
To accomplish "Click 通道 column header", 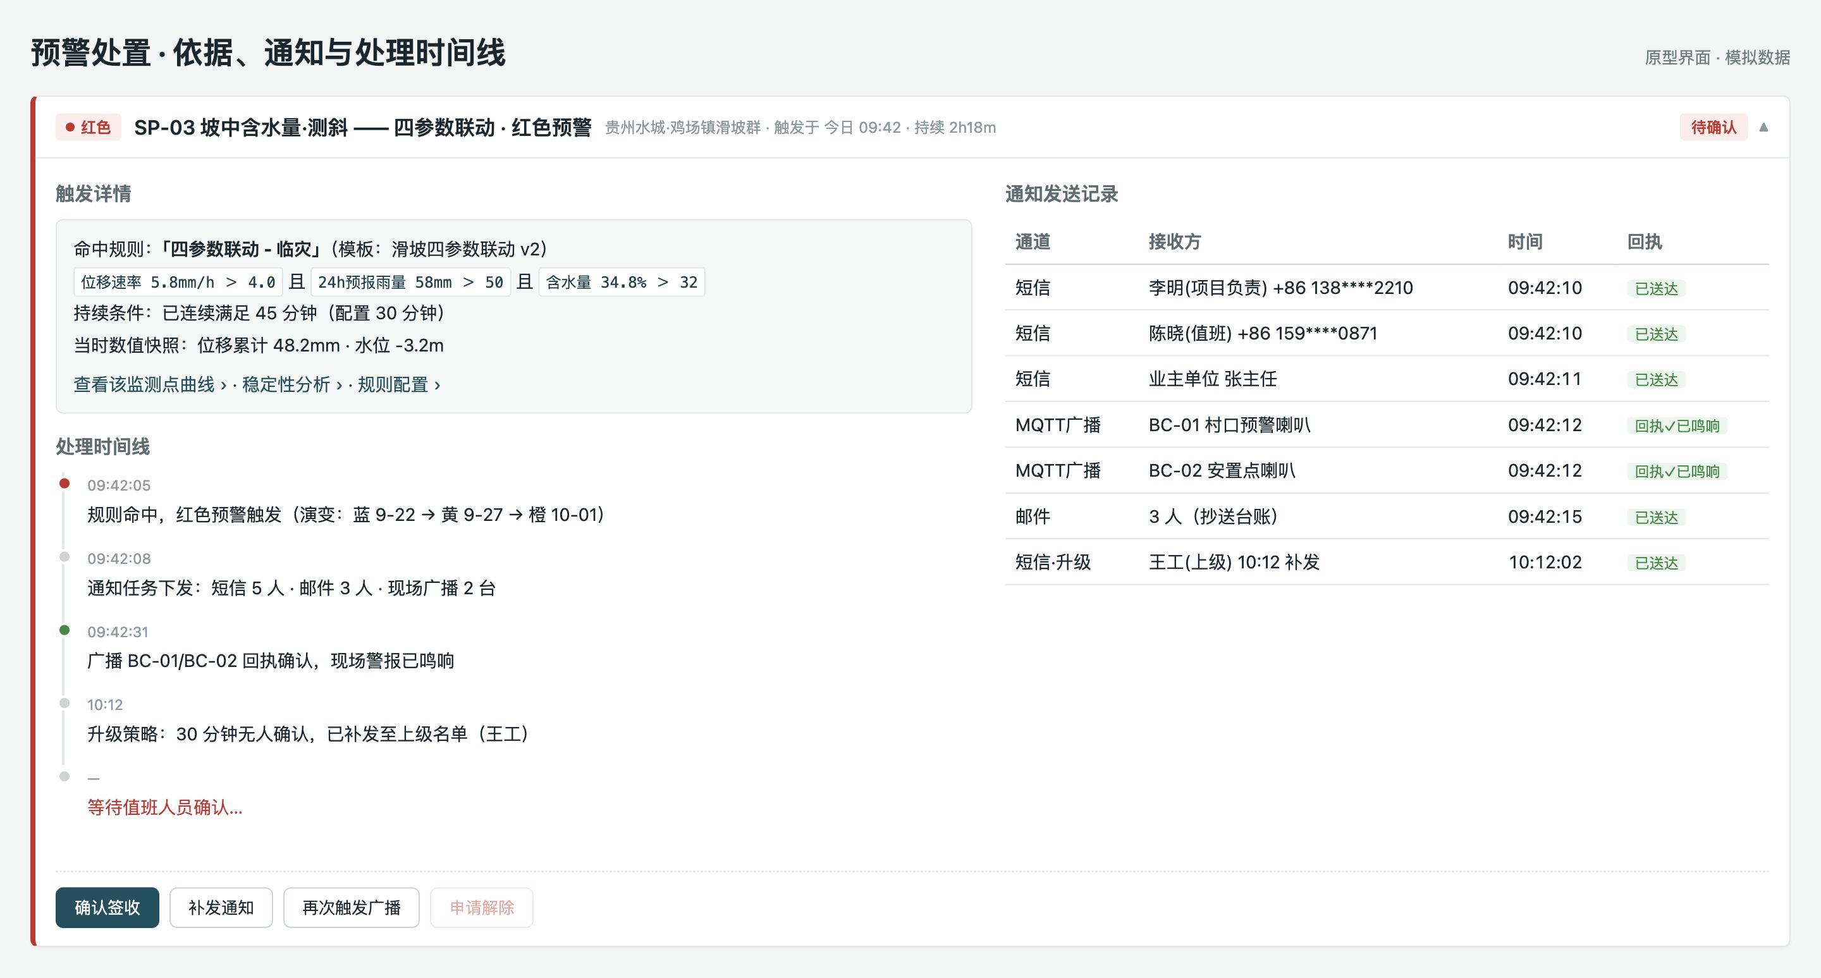I will (1033, 241).
